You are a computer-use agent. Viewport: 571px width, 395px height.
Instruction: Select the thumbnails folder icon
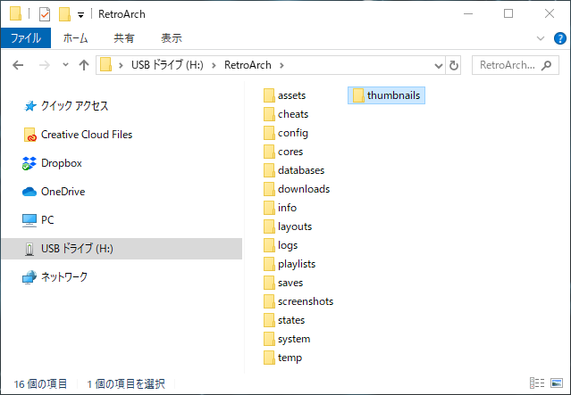358,95
